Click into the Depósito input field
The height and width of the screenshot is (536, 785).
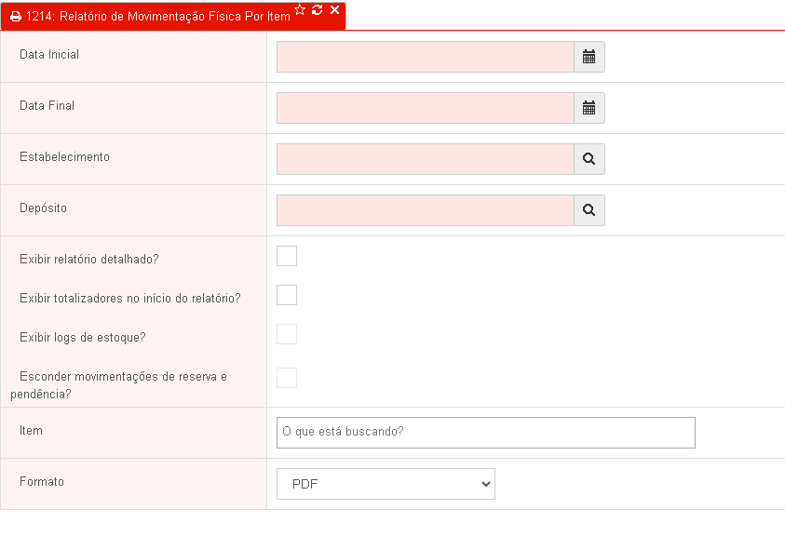click(x=426, y=210)
